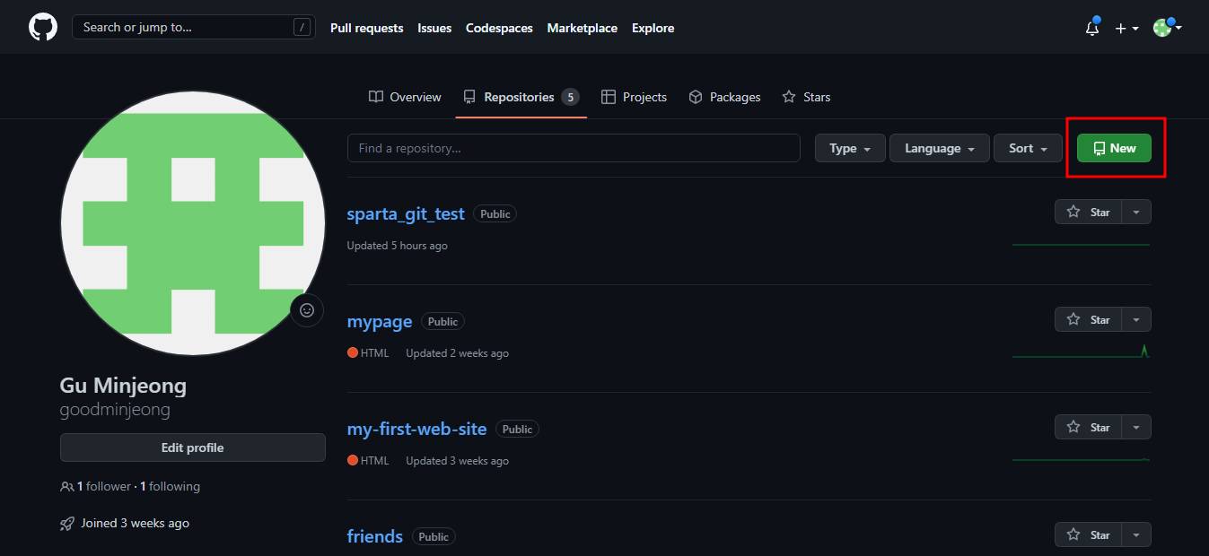Click the sparta_git_test activity graph
Screen dimensions: 1209x556
(x=1081, y=244)
